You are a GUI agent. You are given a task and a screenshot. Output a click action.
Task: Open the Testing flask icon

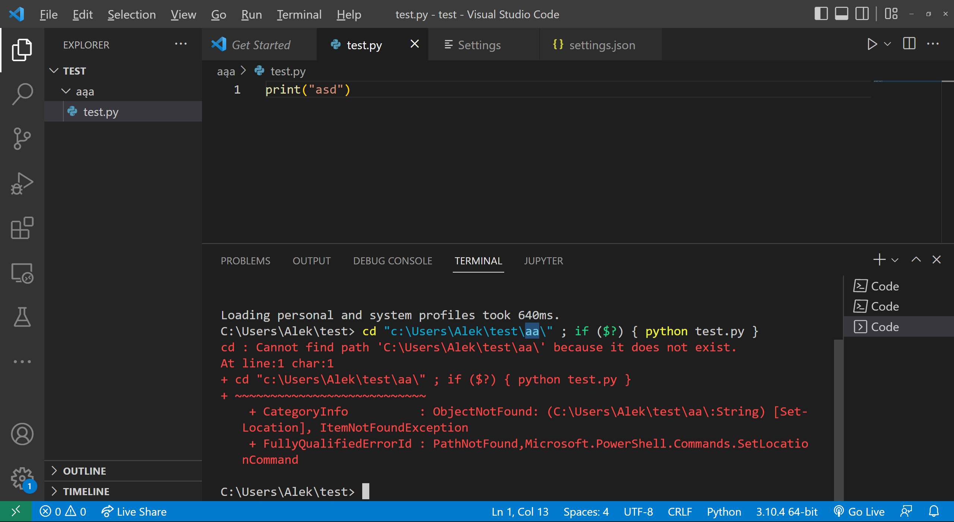pos(22,317)
